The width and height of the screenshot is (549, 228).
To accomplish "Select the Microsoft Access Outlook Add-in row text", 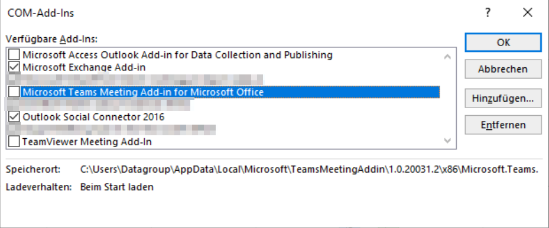I will coord(177,55).
